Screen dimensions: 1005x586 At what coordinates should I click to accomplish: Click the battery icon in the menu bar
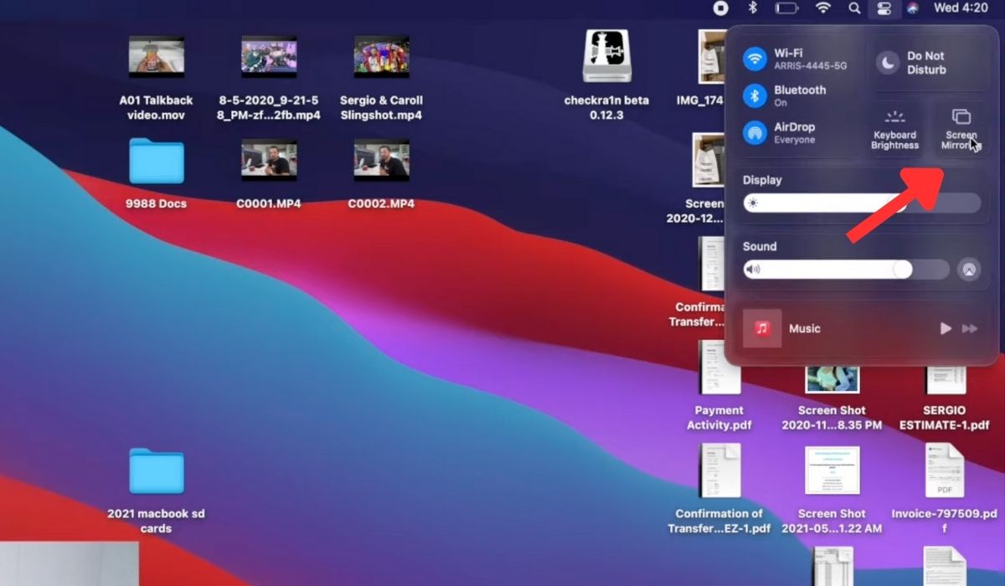pyautogui.click(x=788, y=9)
